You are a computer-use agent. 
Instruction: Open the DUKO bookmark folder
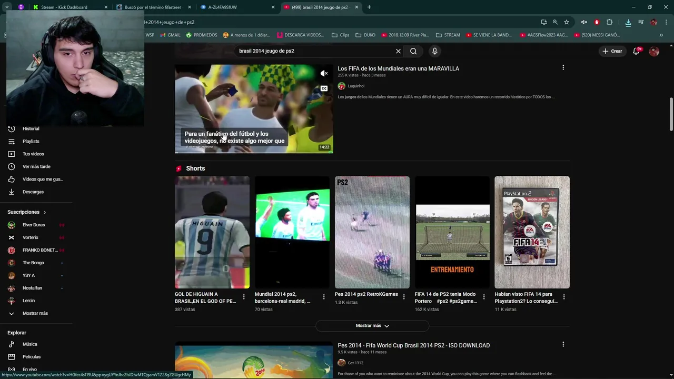[365, 35]
